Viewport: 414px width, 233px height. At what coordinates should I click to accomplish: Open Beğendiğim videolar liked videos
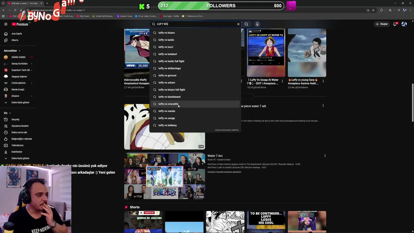pyautogui.click(x=22, y=139)
